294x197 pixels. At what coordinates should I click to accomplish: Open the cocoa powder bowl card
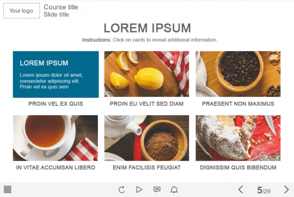(147, 138)
